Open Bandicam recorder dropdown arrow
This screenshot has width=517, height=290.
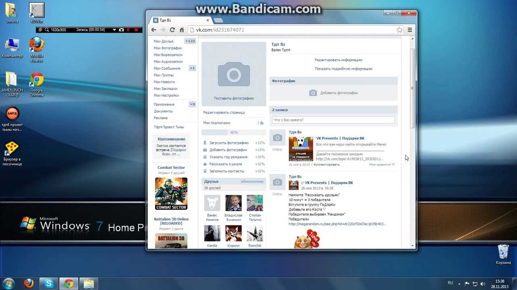(x=114, y=30)
